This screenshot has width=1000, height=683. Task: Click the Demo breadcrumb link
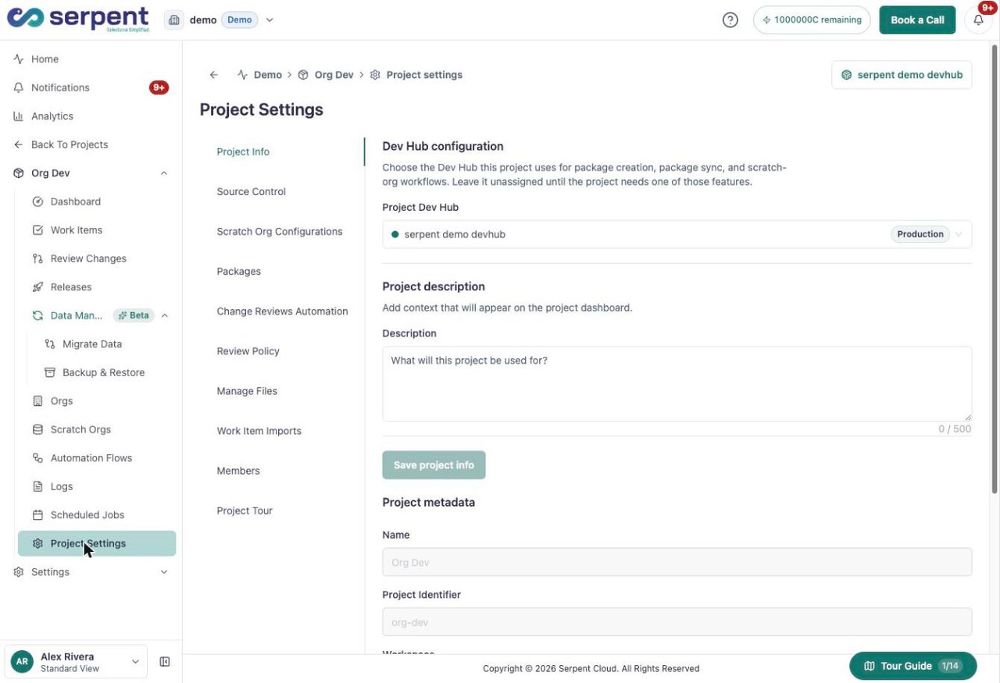coord(259,75)
